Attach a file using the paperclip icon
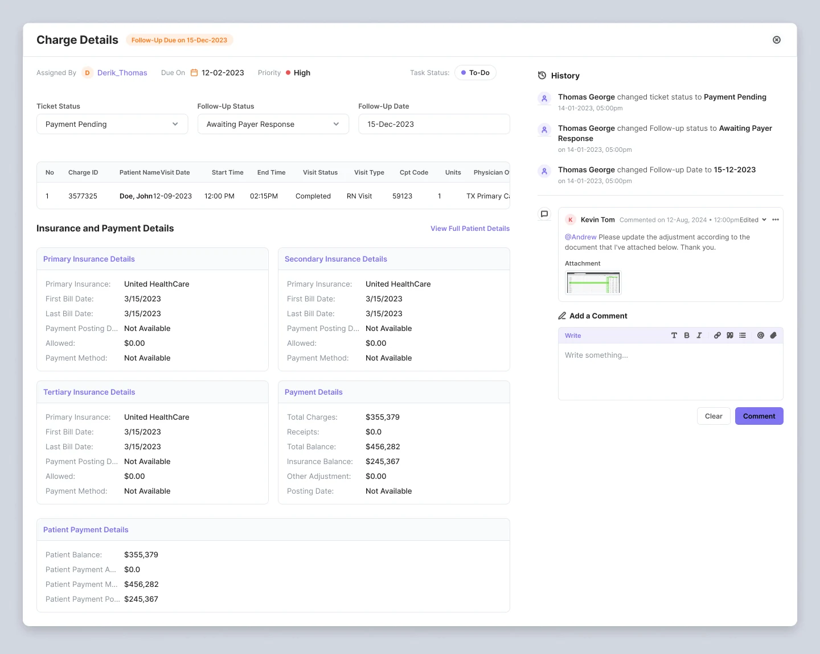Viewport: 820px width, 654px height. pos(773,336)
